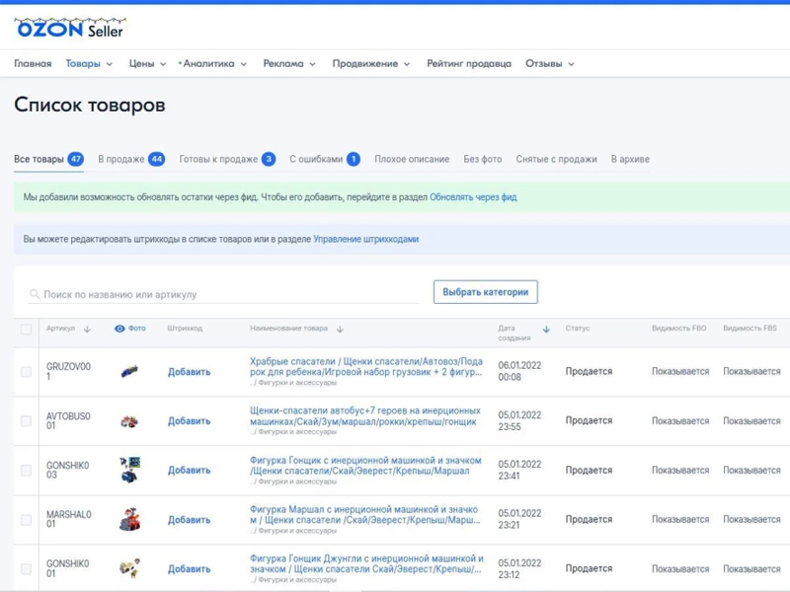Click Добавить barcode for MARSHAL001

point(189,520)
